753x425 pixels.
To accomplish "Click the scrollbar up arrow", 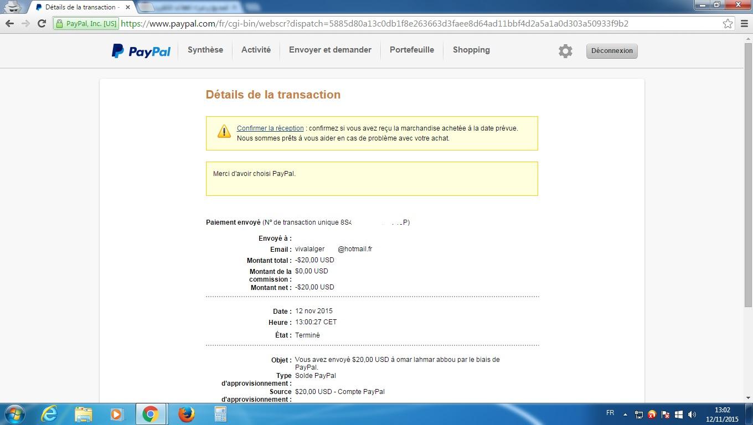I will (748, 38).
